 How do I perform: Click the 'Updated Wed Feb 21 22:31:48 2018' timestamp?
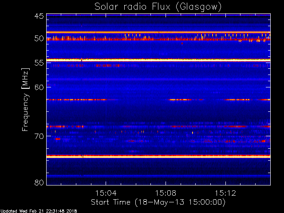coord(39,211)
